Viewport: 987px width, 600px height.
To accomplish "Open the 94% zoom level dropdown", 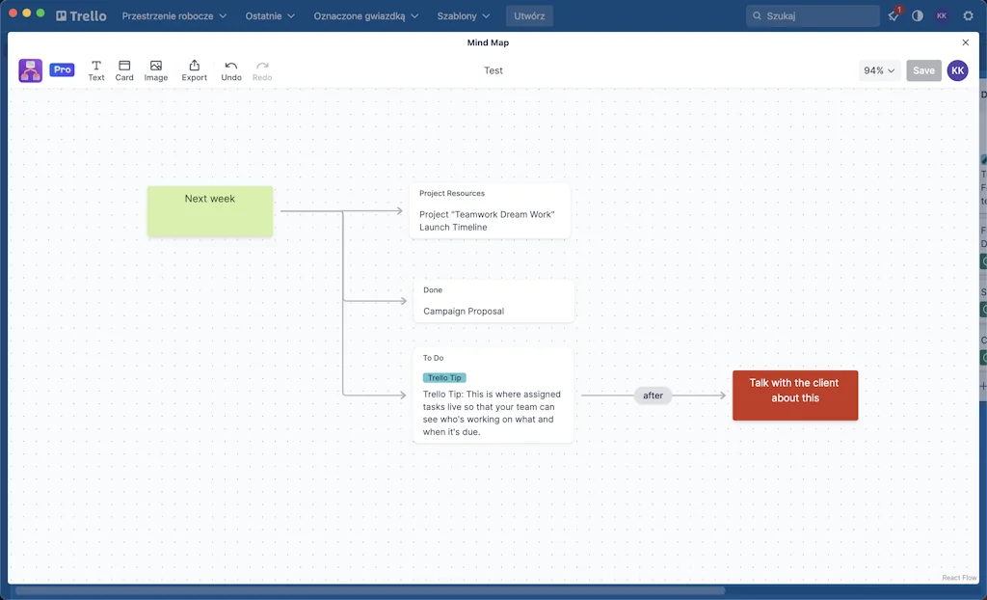I will coord(877,69).
